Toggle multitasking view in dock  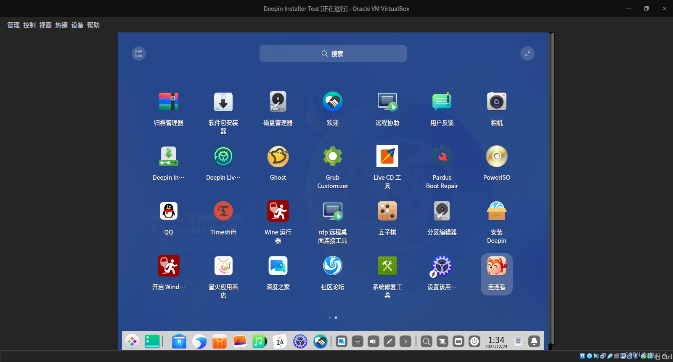152,341
